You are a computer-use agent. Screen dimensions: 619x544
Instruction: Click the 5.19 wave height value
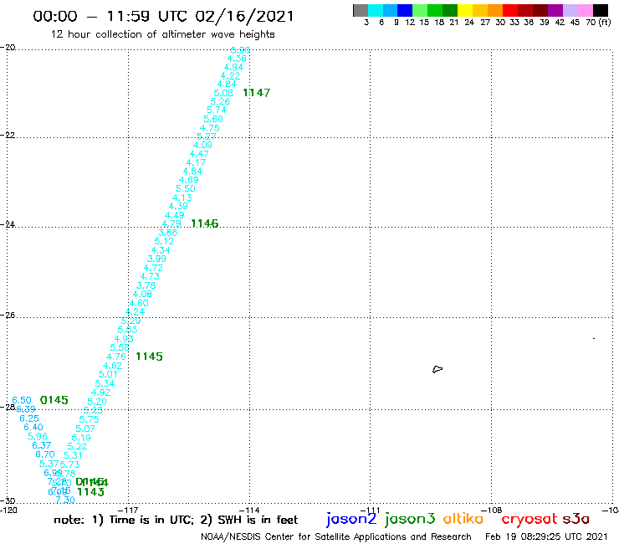coord(81,438)
